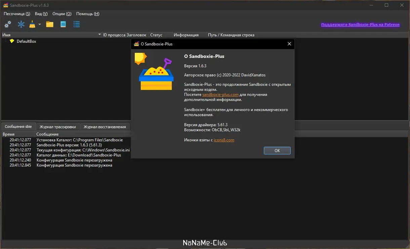Click the yellow folder toolbar icon
The height and width of the screenshot is (249, 410).
[x=50, y=24]
